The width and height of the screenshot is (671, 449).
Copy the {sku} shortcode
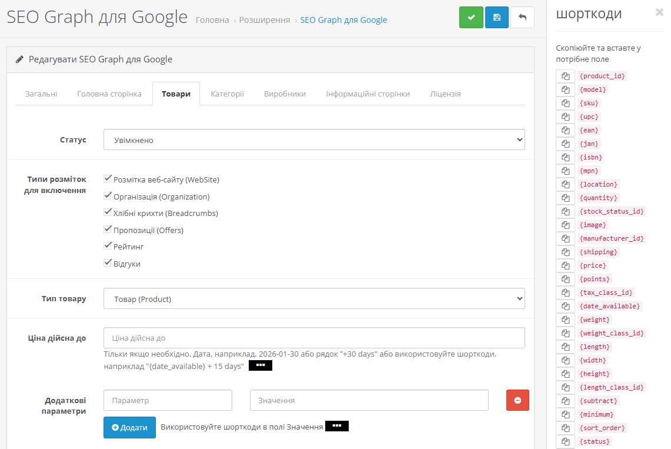(565, 104)
